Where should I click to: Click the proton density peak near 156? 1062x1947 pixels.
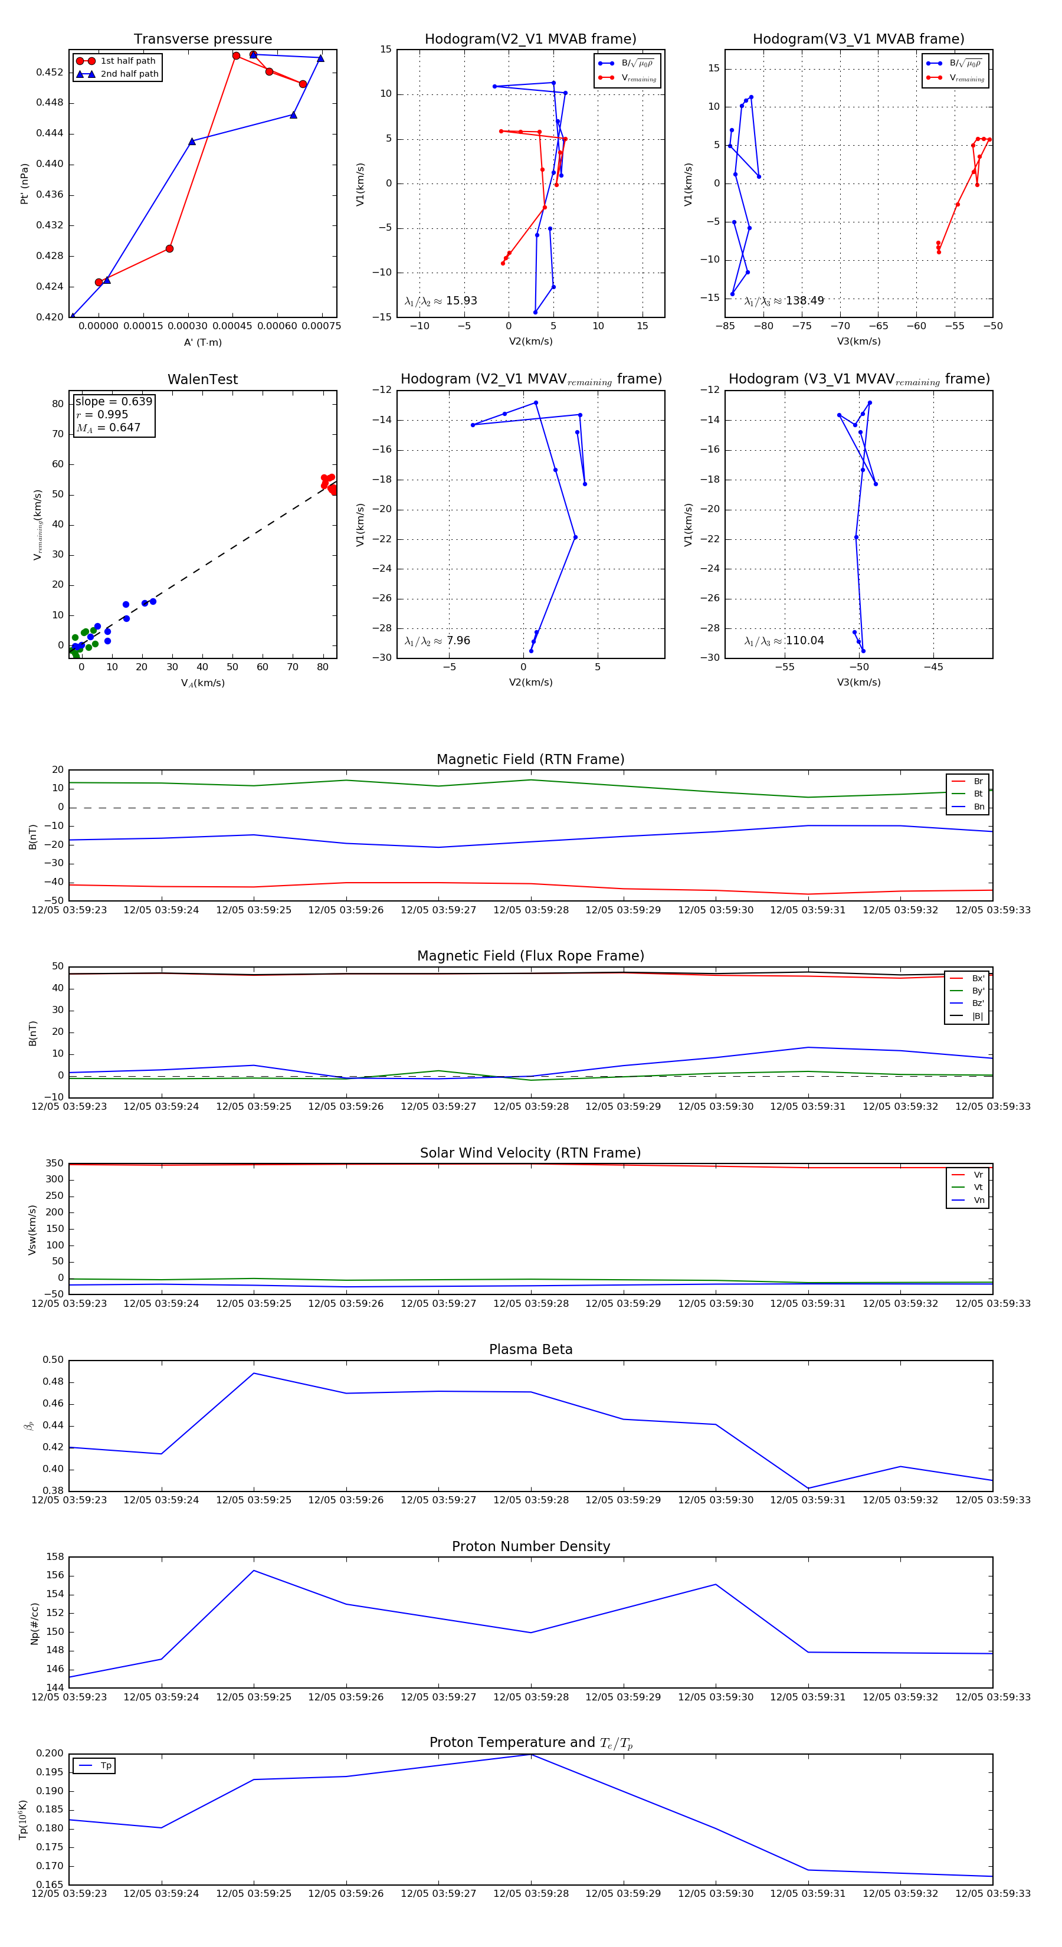tap(253, 1571)
